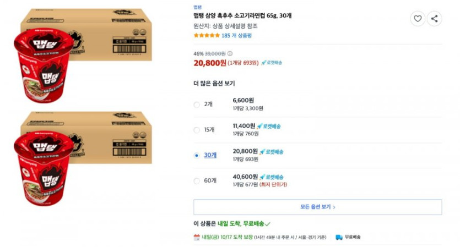The height and width of the screenshot is (247, 460).
Task: Click the Rocket Delivery badge beside 20,800원 headline price
Action: 272,63
